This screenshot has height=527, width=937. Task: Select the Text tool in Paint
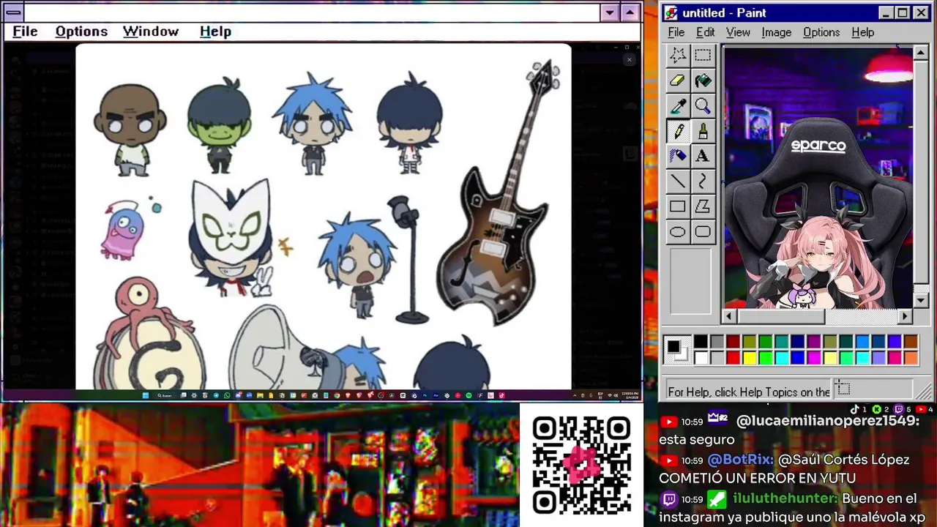tap(703, 156)
